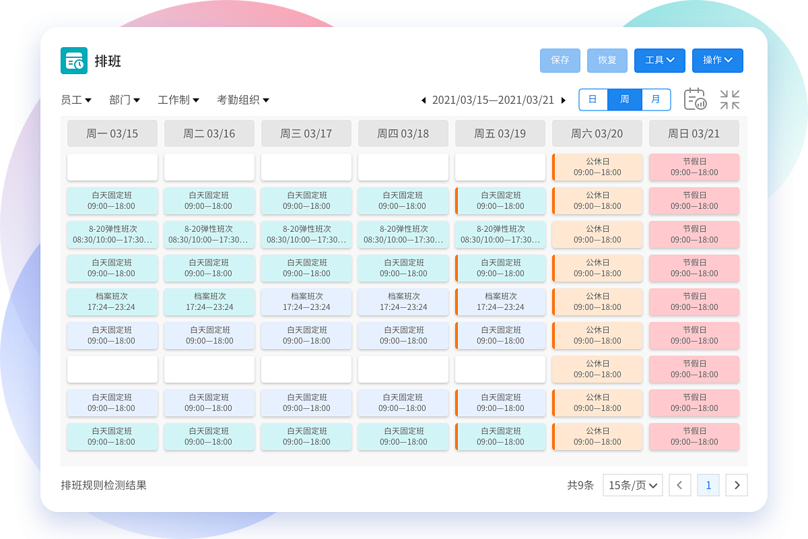Screen dimensions: 808x539
Task: Open the 员工 employee filter dropdown
Action: point(75,100)
